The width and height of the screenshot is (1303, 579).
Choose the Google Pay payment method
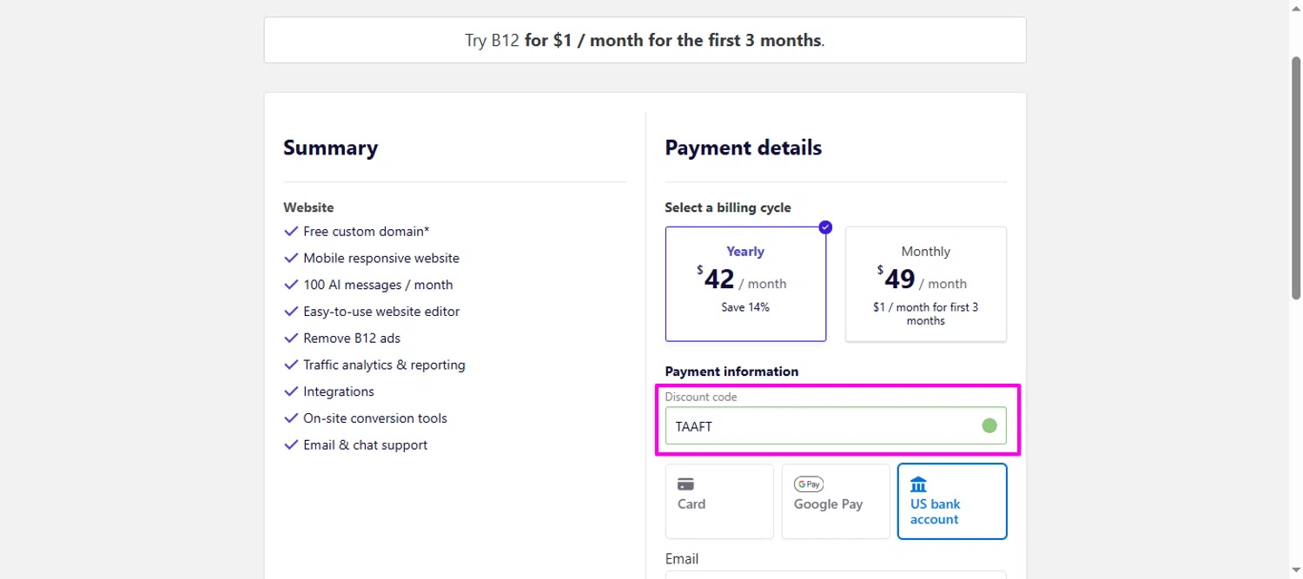836,501
